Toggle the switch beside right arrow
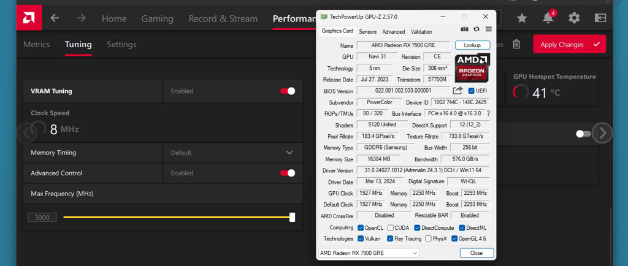Screen dimensions: 628x266 584,134
